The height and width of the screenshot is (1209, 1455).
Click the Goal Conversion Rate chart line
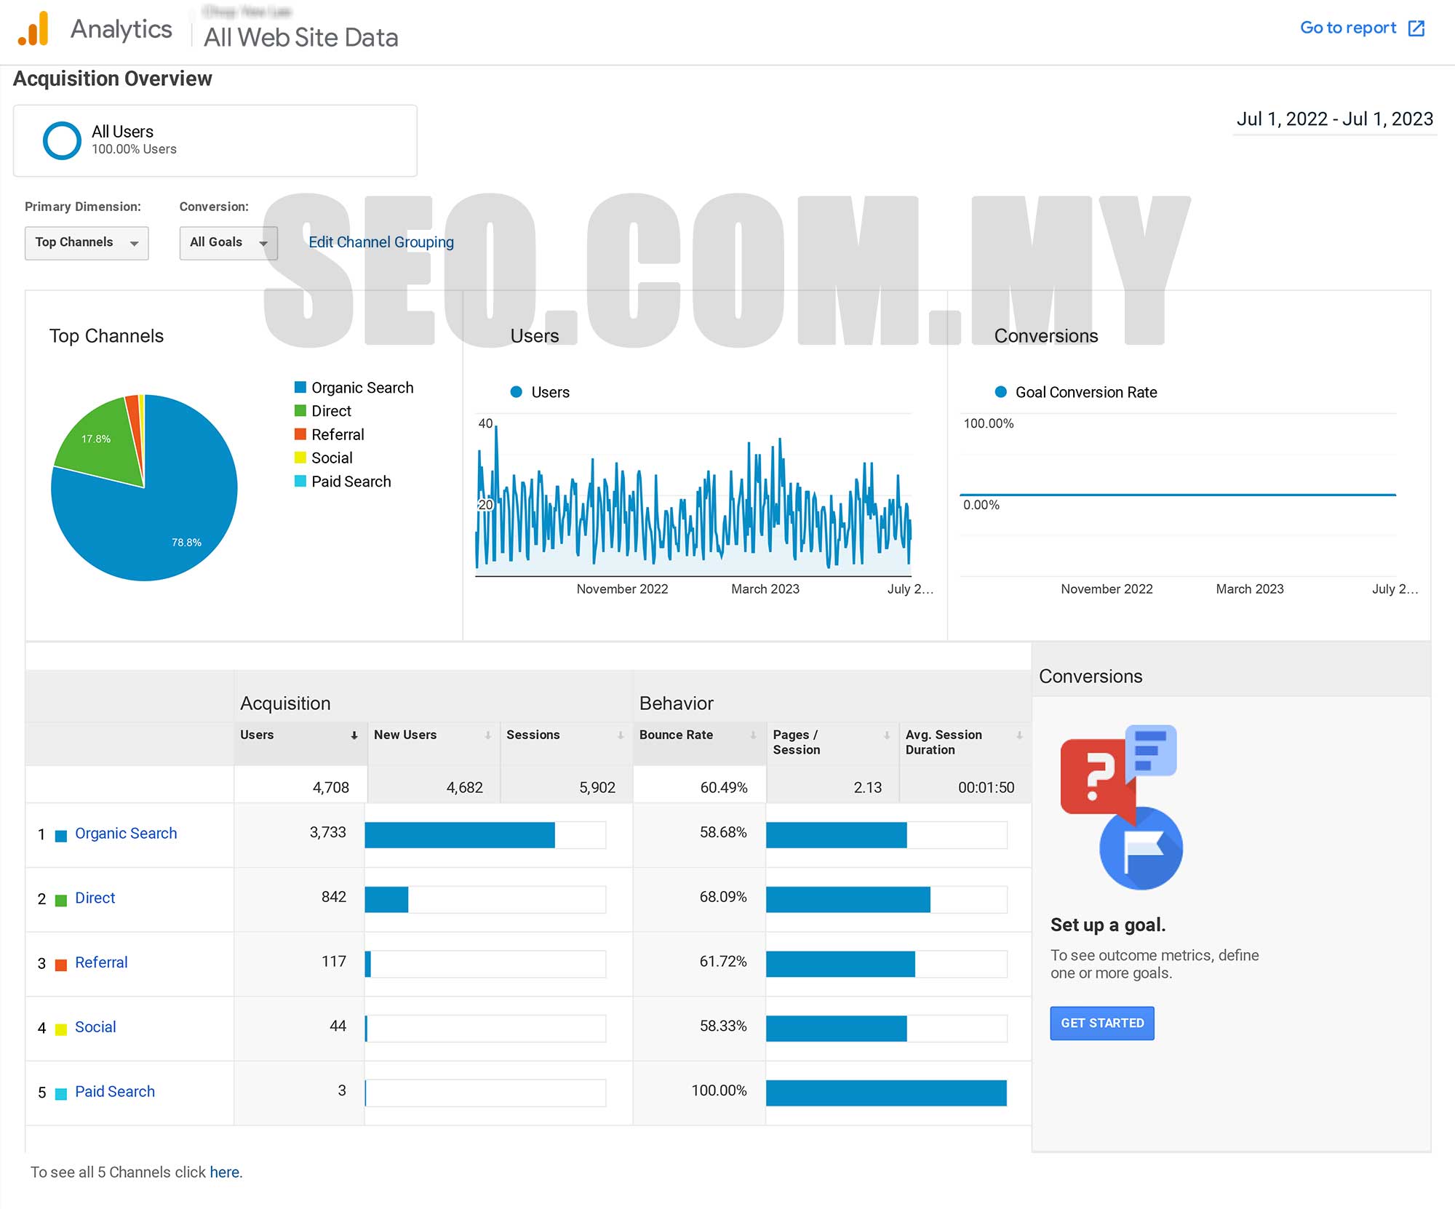pyautogui.click(x=1178, y=495)
